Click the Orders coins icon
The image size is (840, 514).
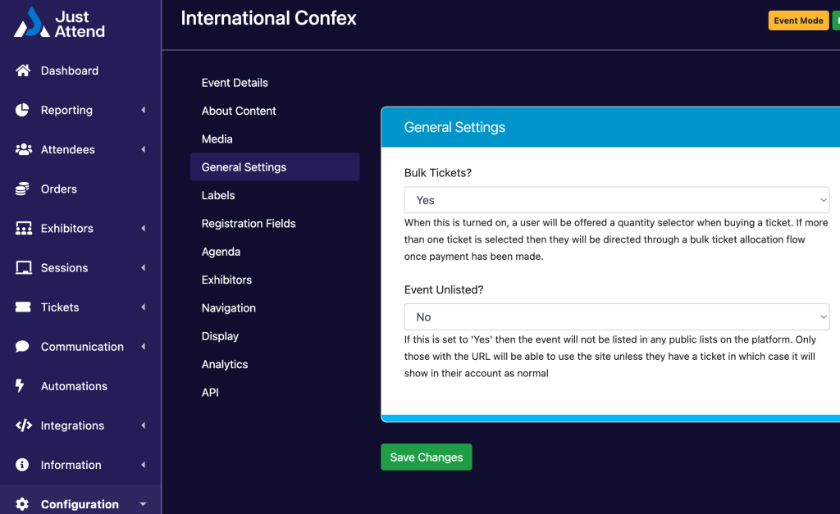coord(23,189)
